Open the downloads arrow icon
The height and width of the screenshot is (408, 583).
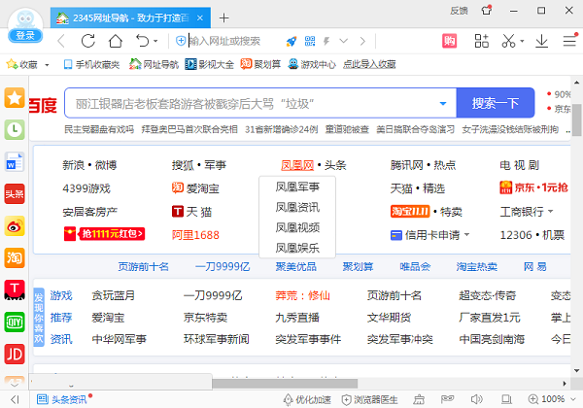542,41
